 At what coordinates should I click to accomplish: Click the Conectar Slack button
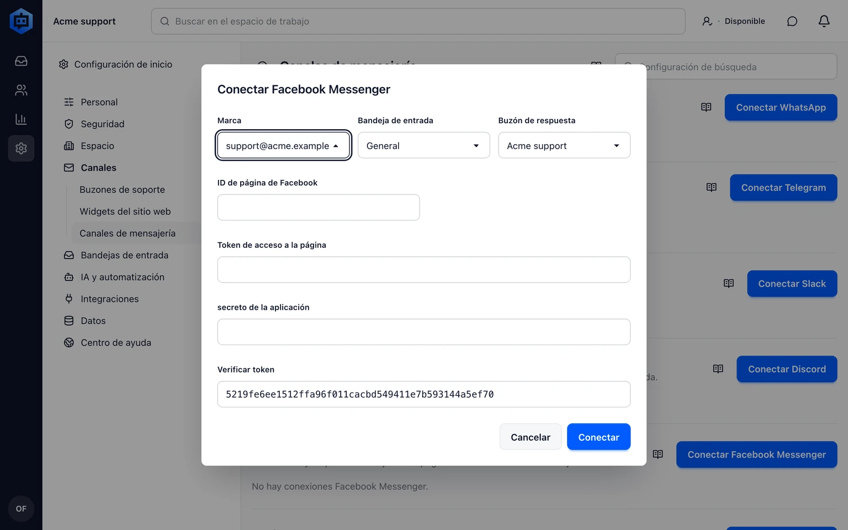pos(792,283)
